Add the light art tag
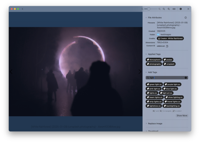The width and height of the screenshot is (200, 143). pyautogui.click(x=166, y=93)
